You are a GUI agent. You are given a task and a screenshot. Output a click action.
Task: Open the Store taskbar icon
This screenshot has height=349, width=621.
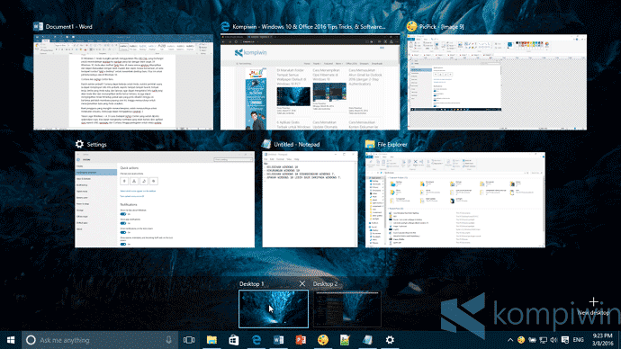point(234,340)
